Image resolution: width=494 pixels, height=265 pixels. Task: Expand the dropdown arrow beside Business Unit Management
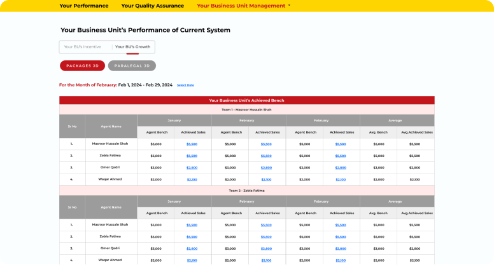[289, 6]
